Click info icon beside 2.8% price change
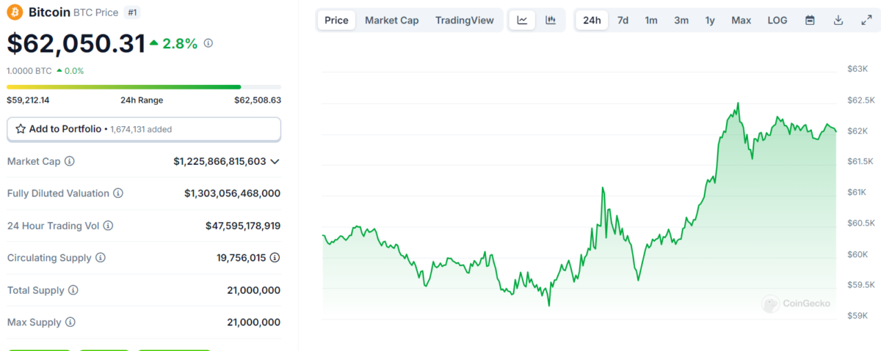 pos(208,44)
